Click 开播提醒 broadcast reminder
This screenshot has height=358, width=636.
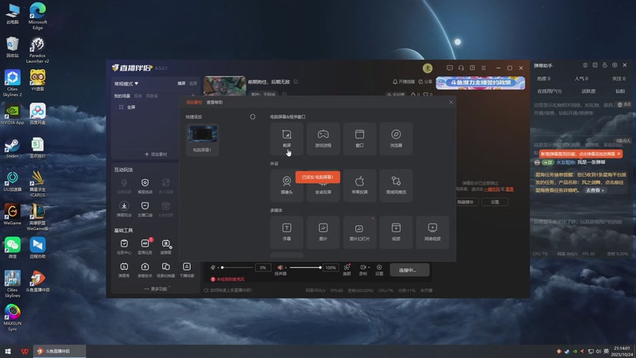[x=404, y=82]
